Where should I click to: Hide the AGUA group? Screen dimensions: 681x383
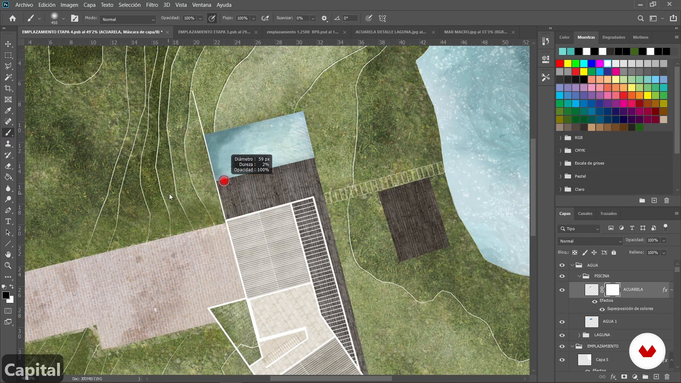562,265
